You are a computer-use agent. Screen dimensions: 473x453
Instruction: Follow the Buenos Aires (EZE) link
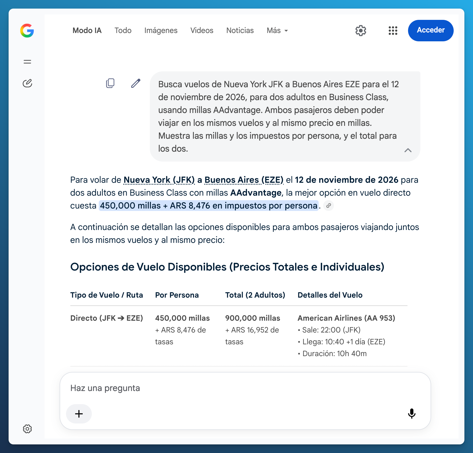click(244, 180)
